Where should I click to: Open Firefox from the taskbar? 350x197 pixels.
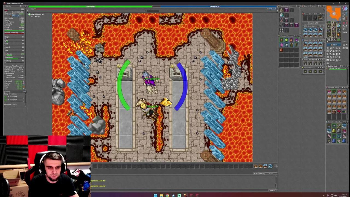click(x=168, y=195)
